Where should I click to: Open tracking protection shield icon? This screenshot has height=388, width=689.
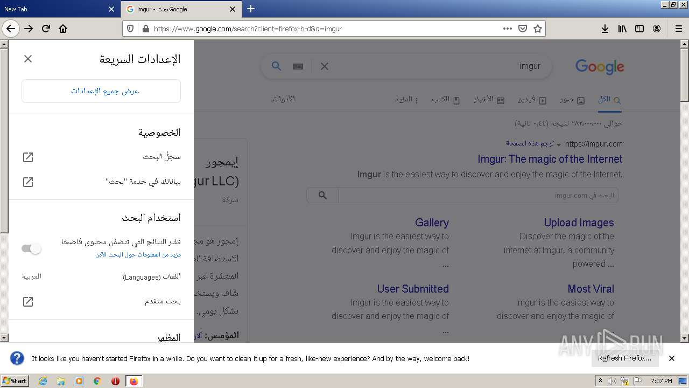tap(131, 29)
